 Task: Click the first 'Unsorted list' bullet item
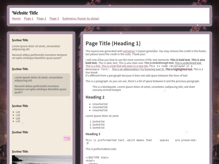point(100,104)
